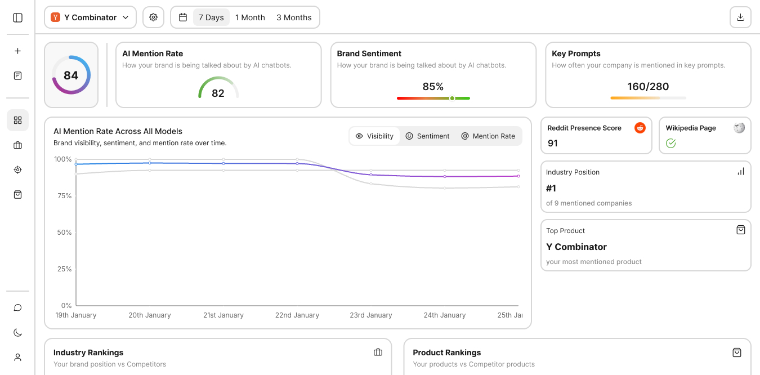The width and height of the screenshot is (760, 375).
Task: Open the document notes sidebar icon
Action: coord(17,75)
